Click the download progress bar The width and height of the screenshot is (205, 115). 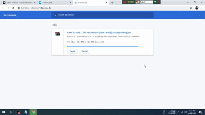(x=105, y=46)
